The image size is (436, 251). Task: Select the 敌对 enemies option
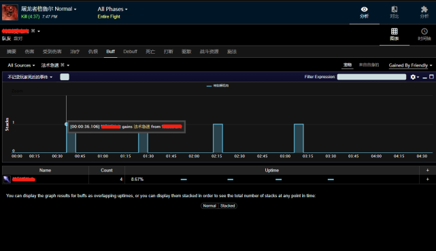pos(18,38)
